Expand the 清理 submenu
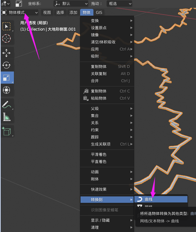This screenshot has width=196, height=232. (x=107, y=227)
